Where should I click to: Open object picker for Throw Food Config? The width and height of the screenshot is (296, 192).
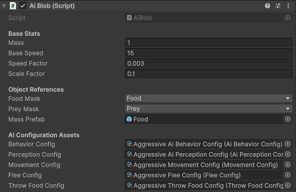click(x=288, y=186)
